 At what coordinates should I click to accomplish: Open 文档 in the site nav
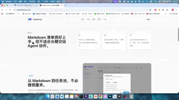click(88, 19)
